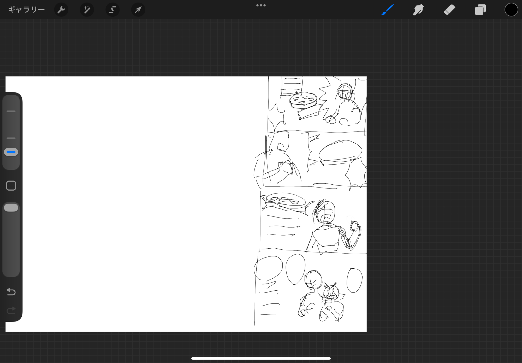Screen dimensions: 522x363
Task: Redo the last undone stroke
Action: (x=11, y=310)
